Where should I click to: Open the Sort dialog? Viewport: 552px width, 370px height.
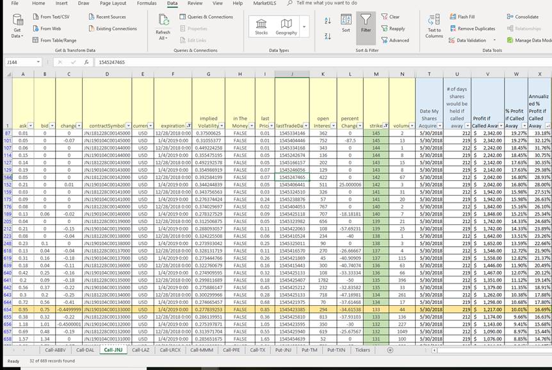pyautogui.click(x=346, y=23)
